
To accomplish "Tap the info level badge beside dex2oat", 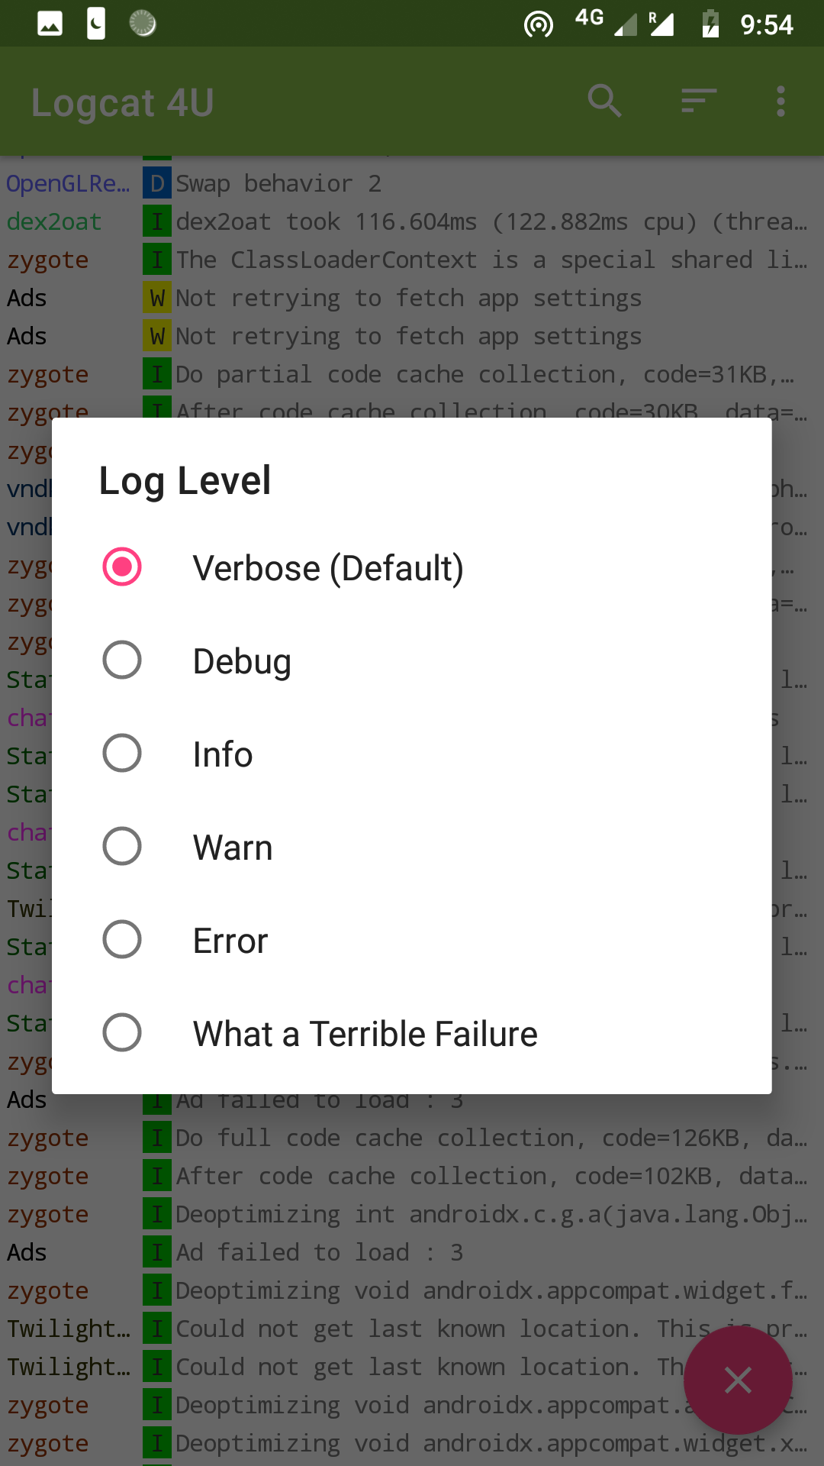I will 157,221.
